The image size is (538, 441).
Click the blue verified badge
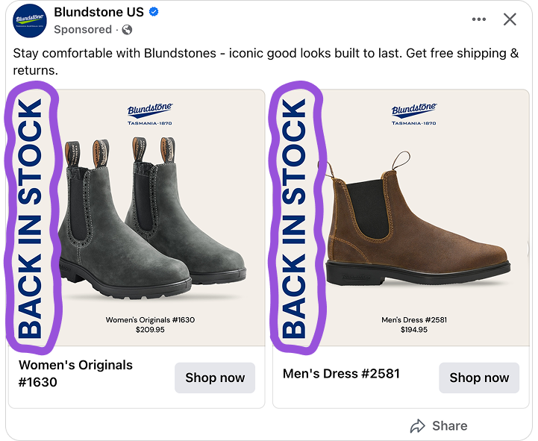tap(154, 12)
